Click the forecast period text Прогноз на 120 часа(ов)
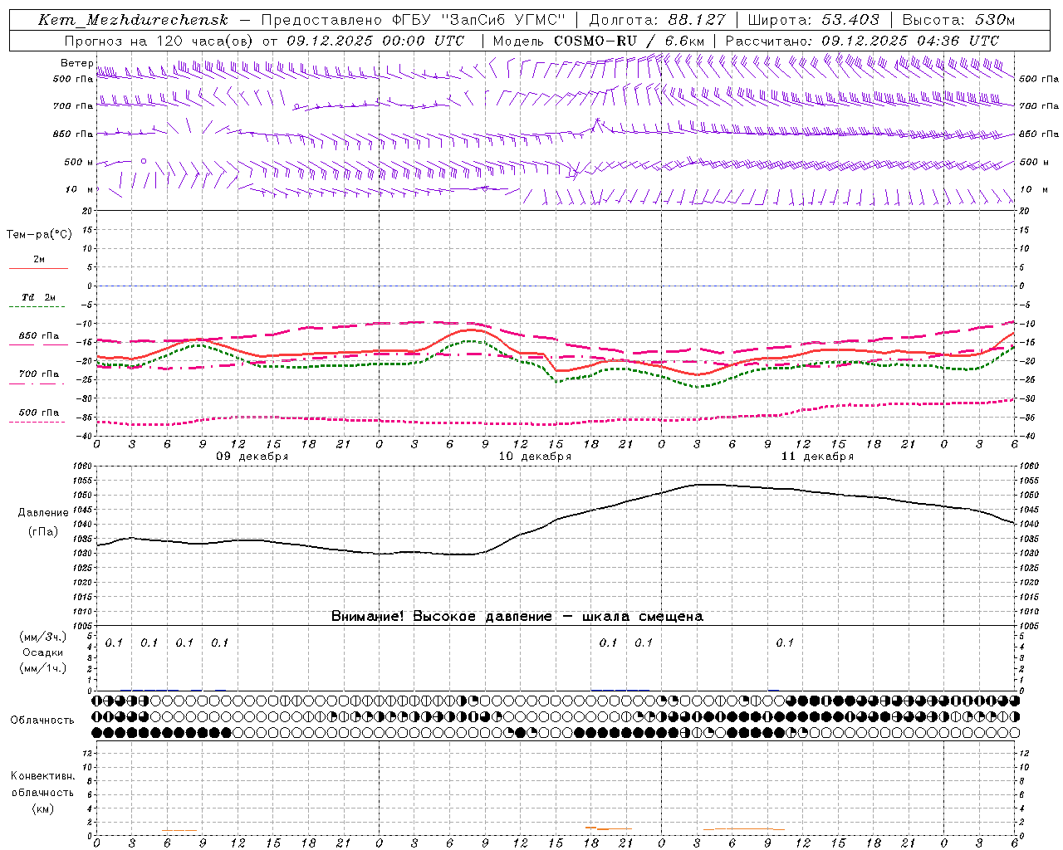Image resolution: width=1063 pixels, height=850 pixels. click(x=159, y=41)
